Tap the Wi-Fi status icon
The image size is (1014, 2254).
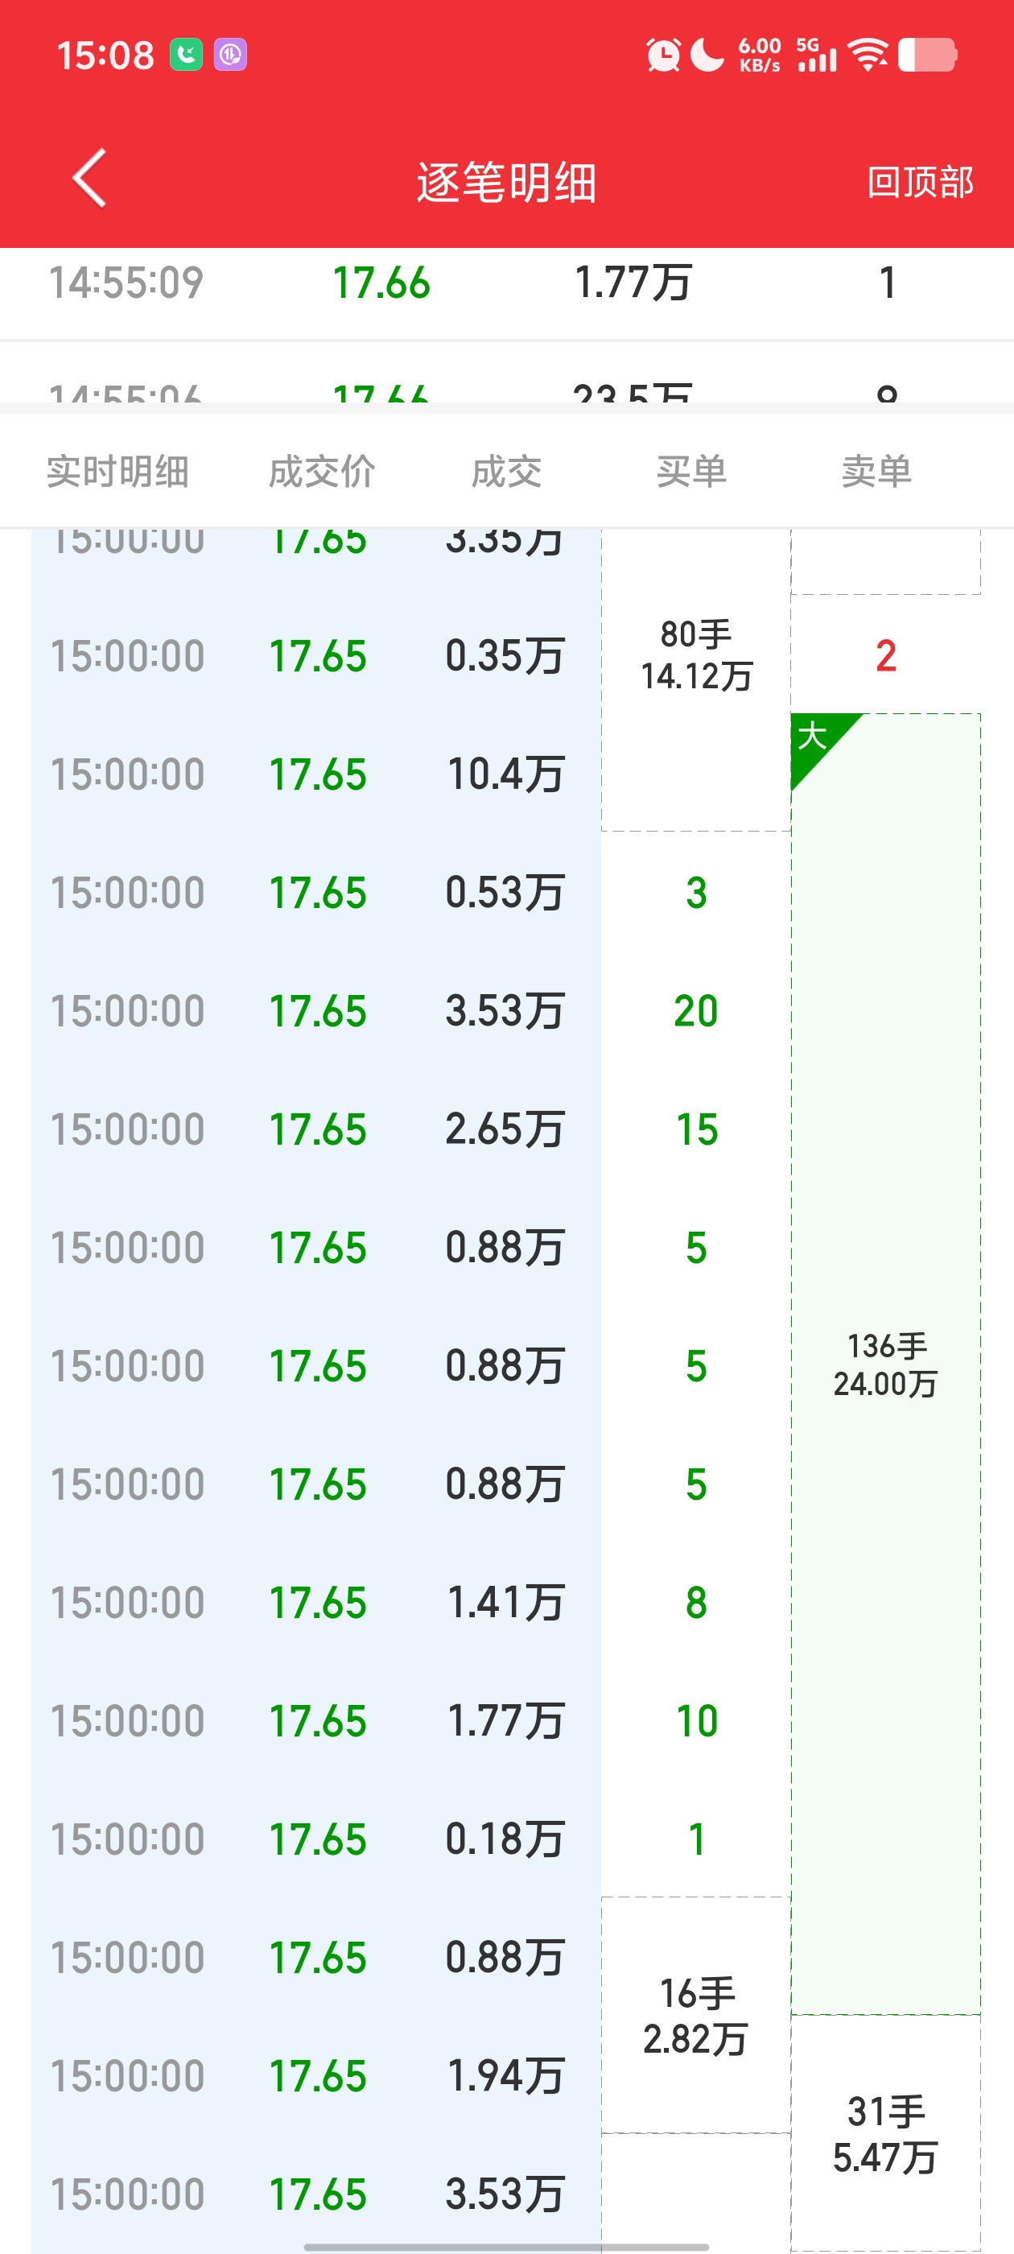point(869,54)
